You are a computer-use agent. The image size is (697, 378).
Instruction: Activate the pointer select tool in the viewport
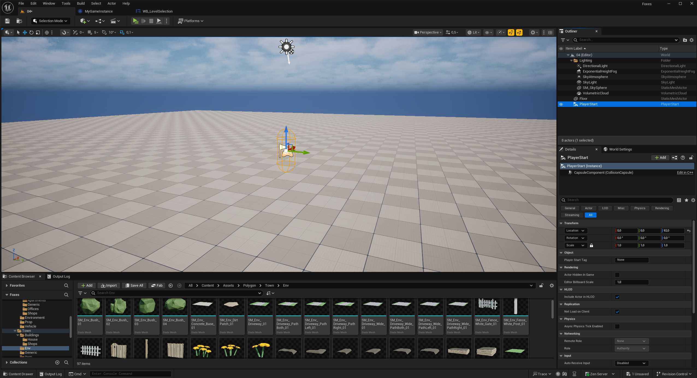(x=18, y=32)
